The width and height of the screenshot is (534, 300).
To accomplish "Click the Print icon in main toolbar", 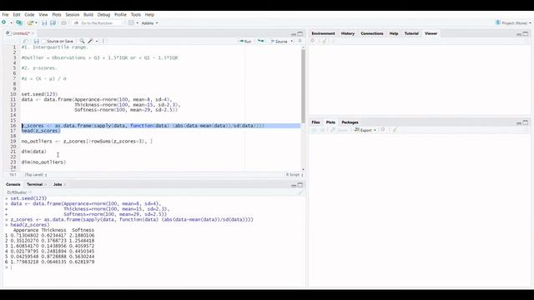I will pyautogui.click(x=63, y=22).
